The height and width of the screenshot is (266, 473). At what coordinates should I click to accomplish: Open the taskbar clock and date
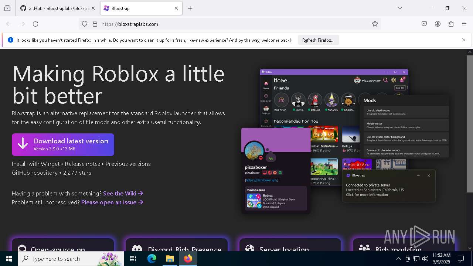(441, 259)
